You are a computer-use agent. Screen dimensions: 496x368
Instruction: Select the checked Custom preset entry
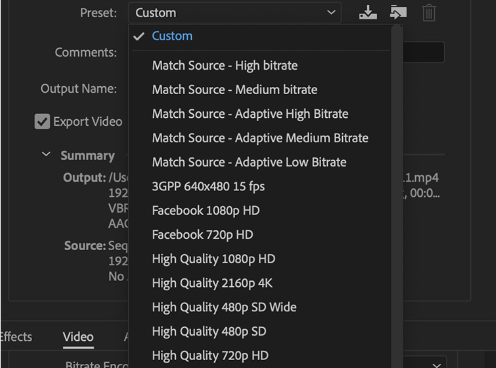point(172,36)
